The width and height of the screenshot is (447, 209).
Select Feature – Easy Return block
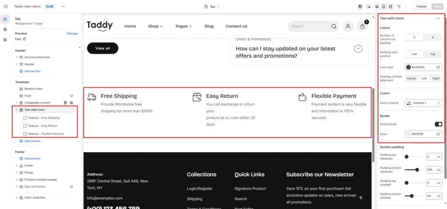coord(42,126)
